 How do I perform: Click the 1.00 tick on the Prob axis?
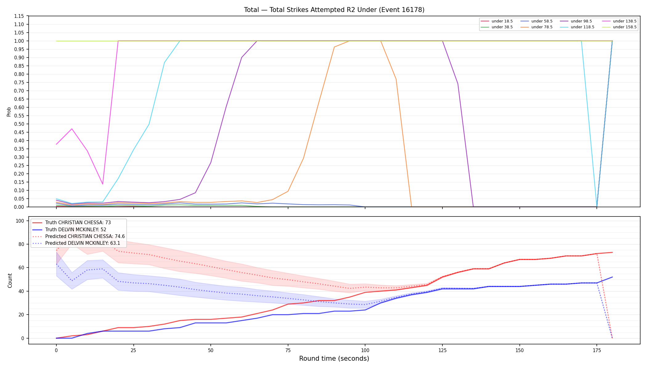tap(19, 41)
